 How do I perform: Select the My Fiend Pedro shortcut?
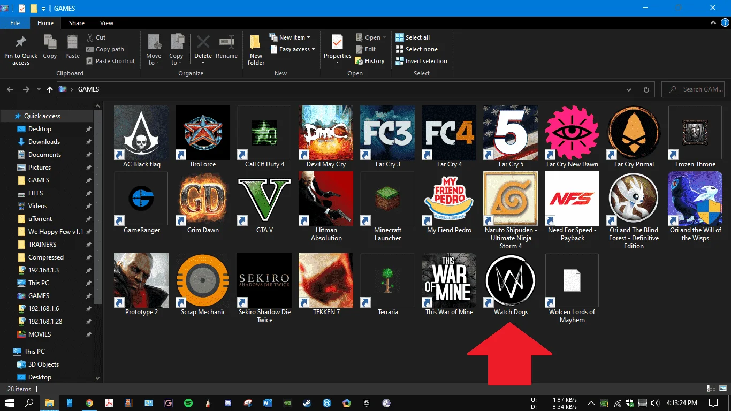[449, 203]
